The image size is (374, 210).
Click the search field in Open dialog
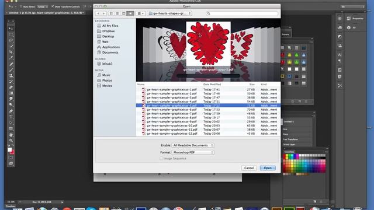pos(242,13)
